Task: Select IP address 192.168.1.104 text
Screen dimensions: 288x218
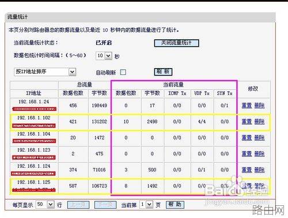Action: [34, 134]
